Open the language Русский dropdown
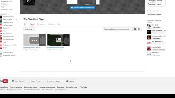 point(19,81)
